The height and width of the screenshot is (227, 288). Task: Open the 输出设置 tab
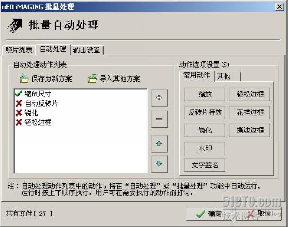tap(86, 50)
